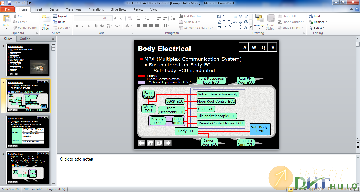Select the Oval shape in gallery
The image size is (360, 192).
pyautogui.click(x=241, y=16)
